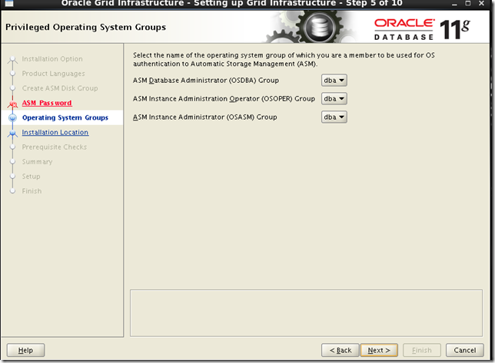Select Operating System Groups step
The image size is (495, 363).
(65, 117)
